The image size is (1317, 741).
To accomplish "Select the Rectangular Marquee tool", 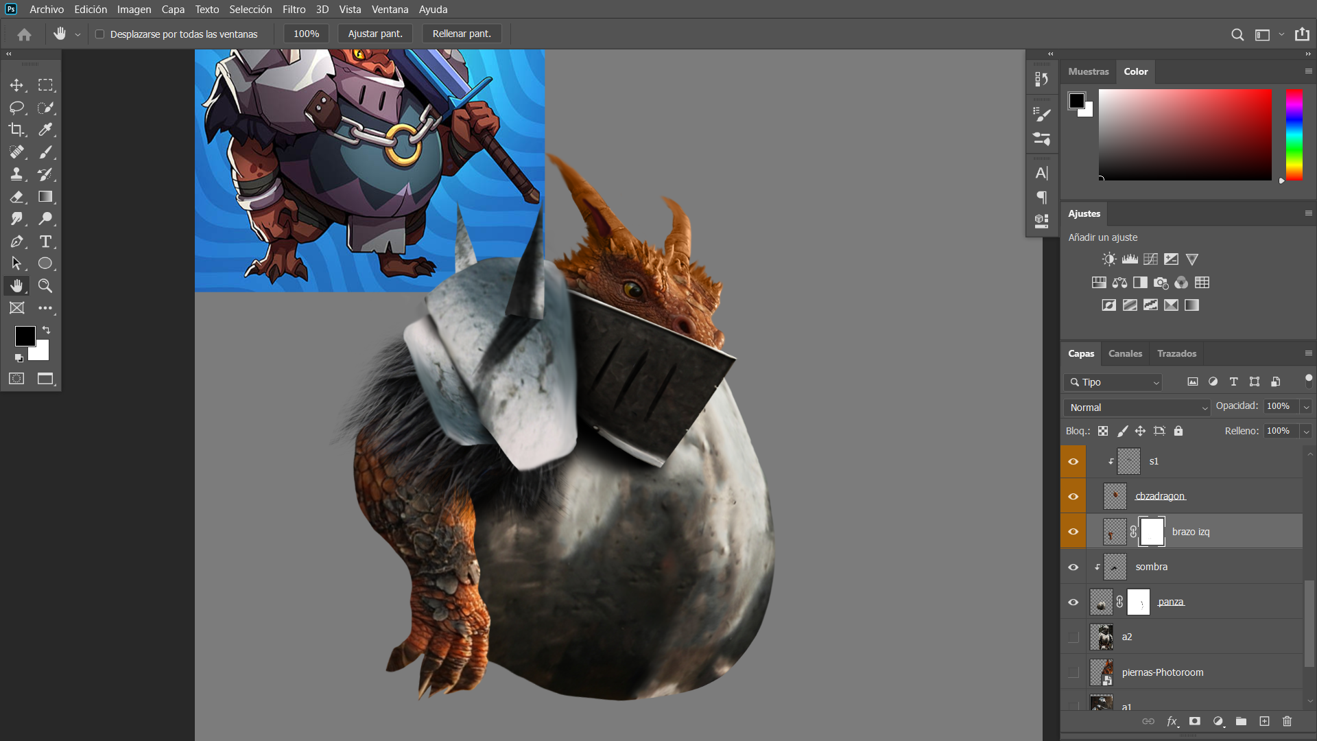I will [45, 85].
